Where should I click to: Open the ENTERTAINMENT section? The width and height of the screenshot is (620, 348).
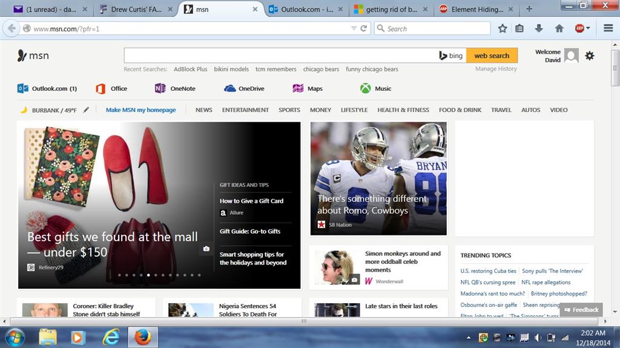[x=245, y=110]
